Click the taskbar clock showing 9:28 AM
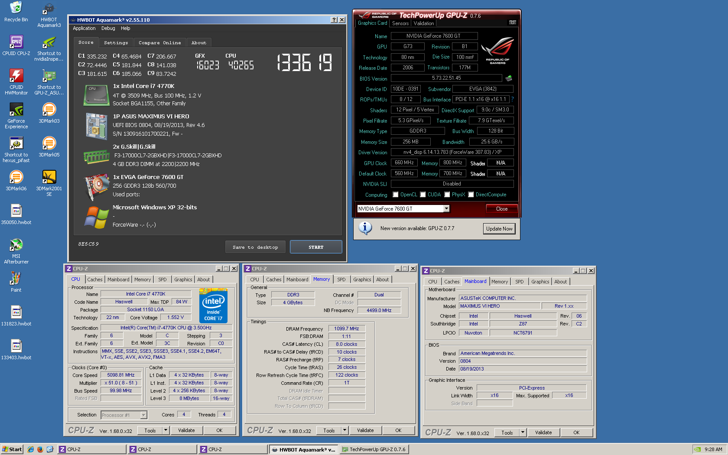The width and height of the screenshot is (728, 455). 713,449
